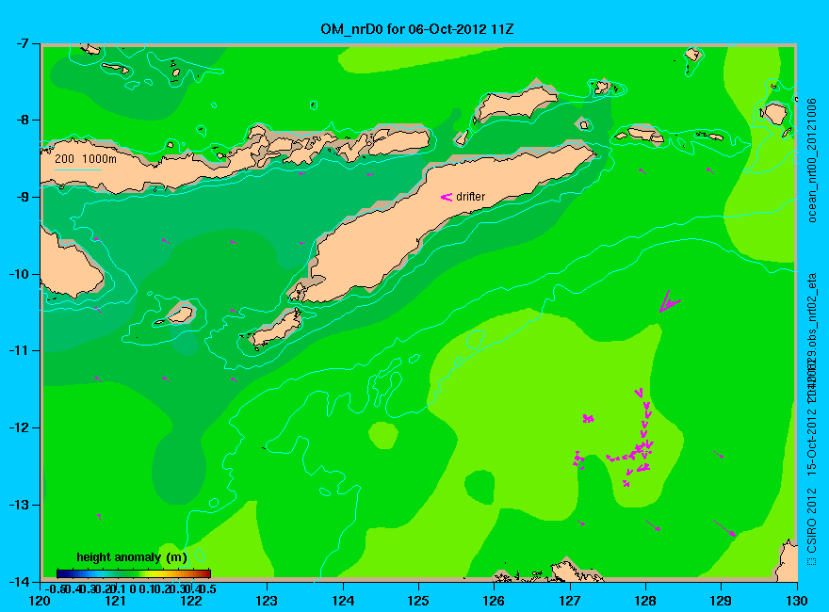Click the longitude axis label '123'
Screen dimensions: 829x612
[x=267, y=601]
